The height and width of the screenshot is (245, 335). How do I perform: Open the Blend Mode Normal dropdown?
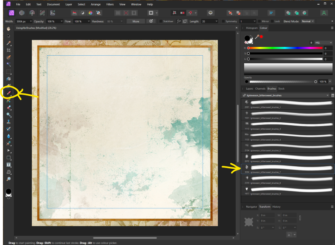308,21
